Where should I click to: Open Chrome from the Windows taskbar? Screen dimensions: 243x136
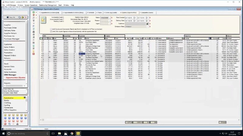(71, 133)
